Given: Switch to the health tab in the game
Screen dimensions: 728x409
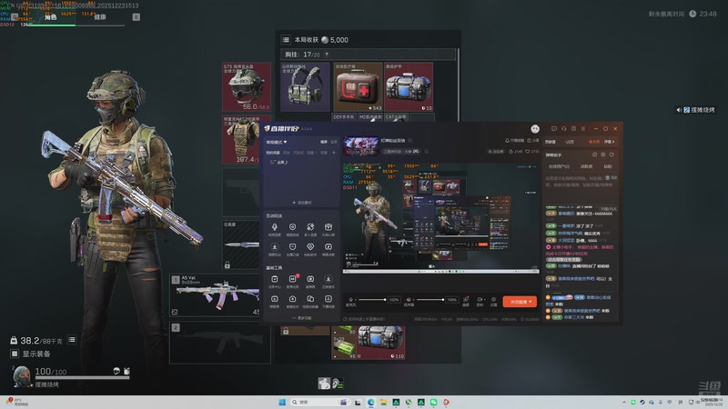Looking at the screenshot, I should pos(100,17).
